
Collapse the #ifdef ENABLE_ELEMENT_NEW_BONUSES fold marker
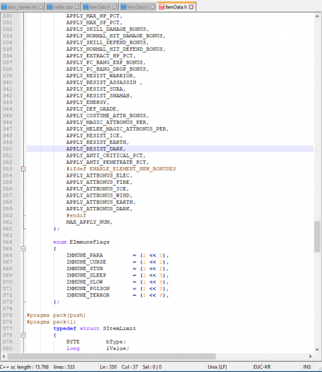pos(23,169)
